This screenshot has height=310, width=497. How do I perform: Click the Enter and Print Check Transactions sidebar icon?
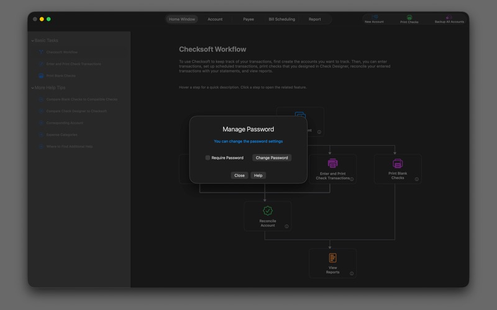(41, 64)
